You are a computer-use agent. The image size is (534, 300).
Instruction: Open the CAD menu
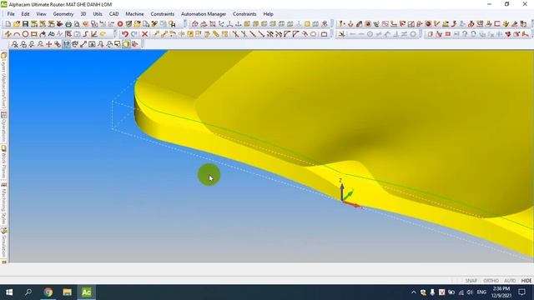113,14
